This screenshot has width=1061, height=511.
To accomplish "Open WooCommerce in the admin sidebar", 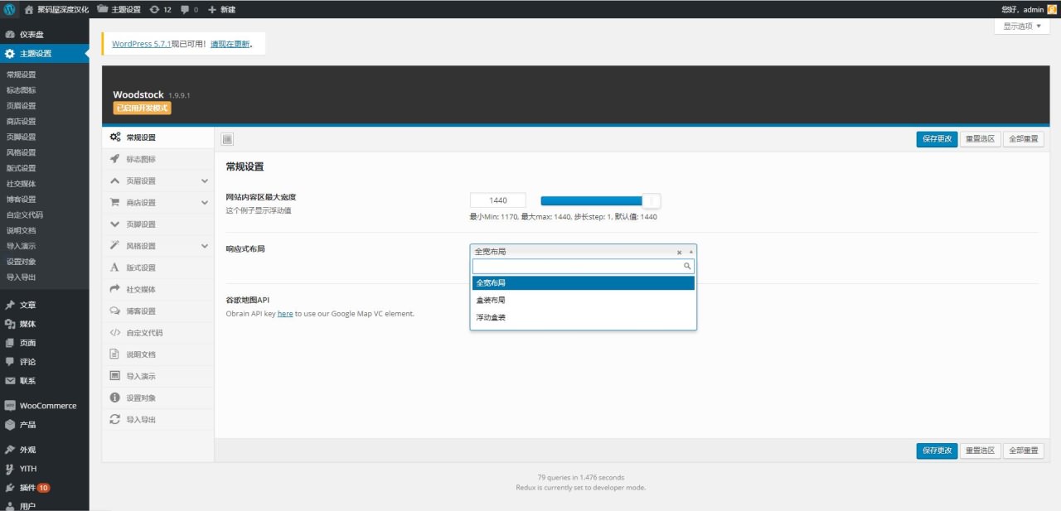I will pos(47,406).
